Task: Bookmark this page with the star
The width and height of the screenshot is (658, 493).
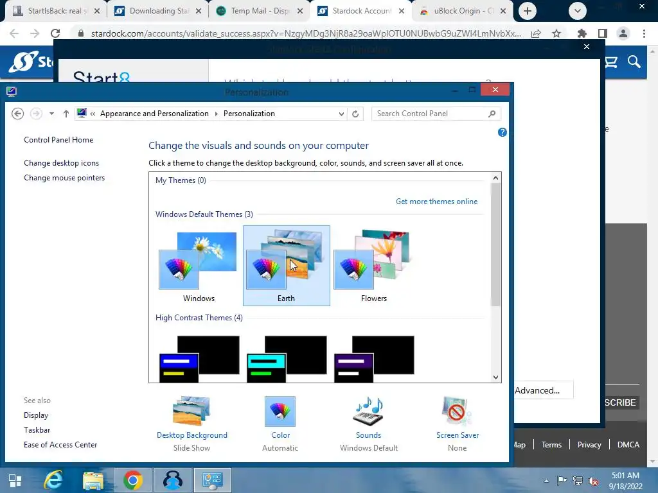Action: 556,33
